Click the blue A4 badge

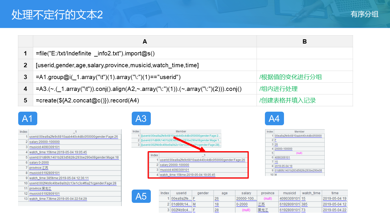pyautogui.click(x=274, y=119)
